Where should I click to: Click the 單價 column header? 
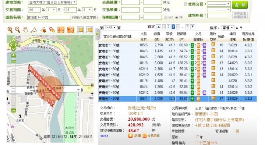pos(169,37)
